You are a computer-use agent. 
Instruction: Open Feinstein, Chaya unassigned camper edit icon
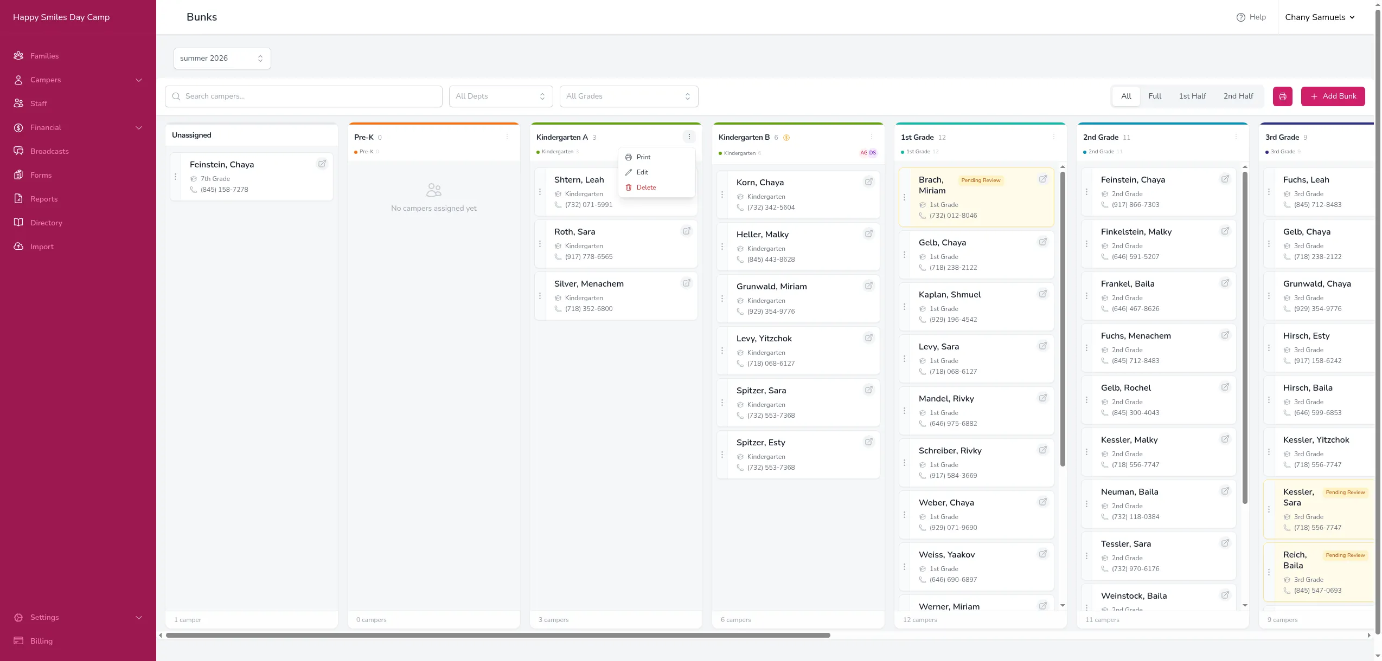click(x=322, y=164)
